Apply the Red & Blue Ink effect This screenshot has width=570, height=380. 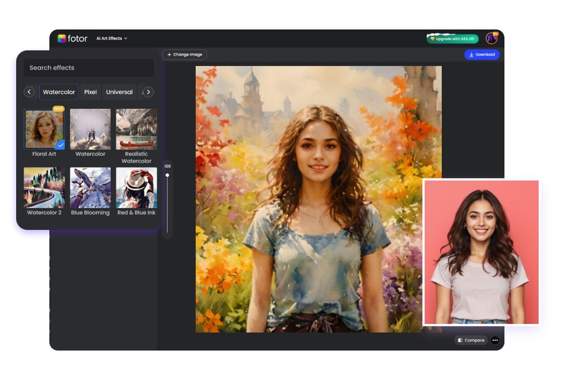coord(136,187)
